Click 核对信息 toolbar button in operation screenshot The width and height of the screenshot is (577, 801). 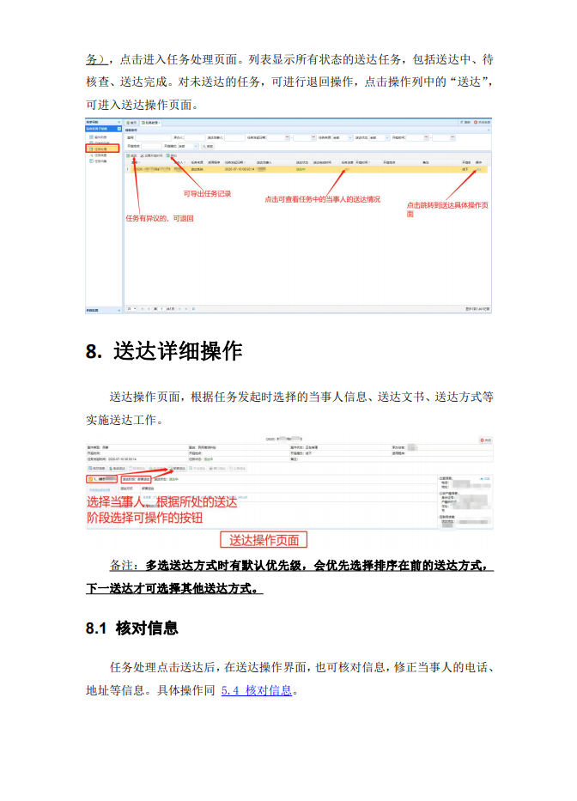[x=96, y=469]
